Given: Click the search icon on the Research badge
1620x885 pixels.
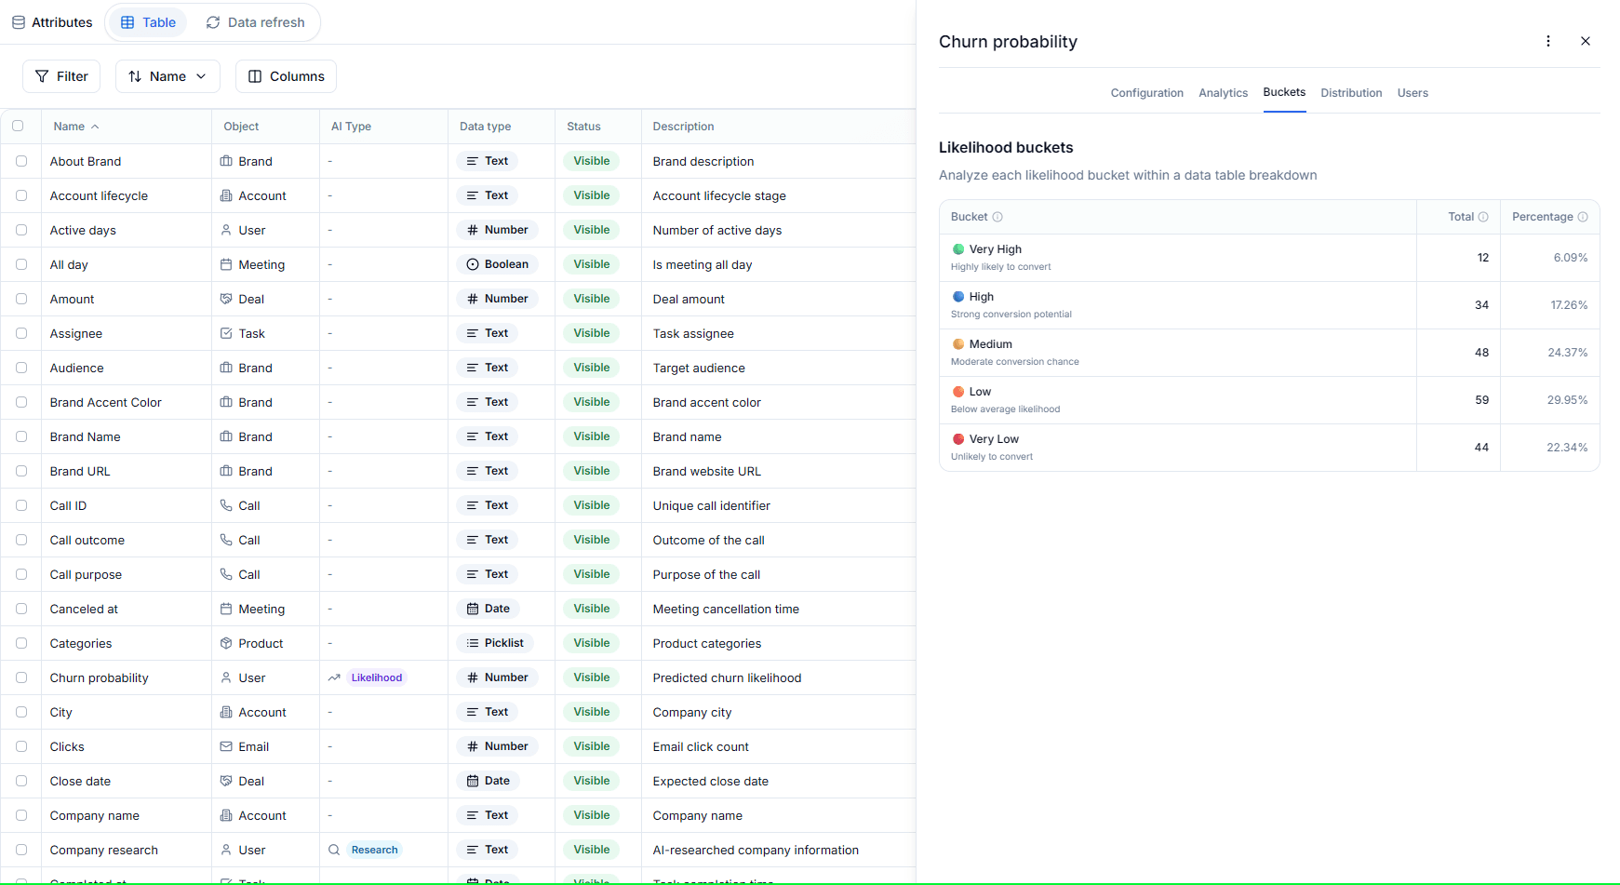Looking at the screenshot, I should [334, 850].
